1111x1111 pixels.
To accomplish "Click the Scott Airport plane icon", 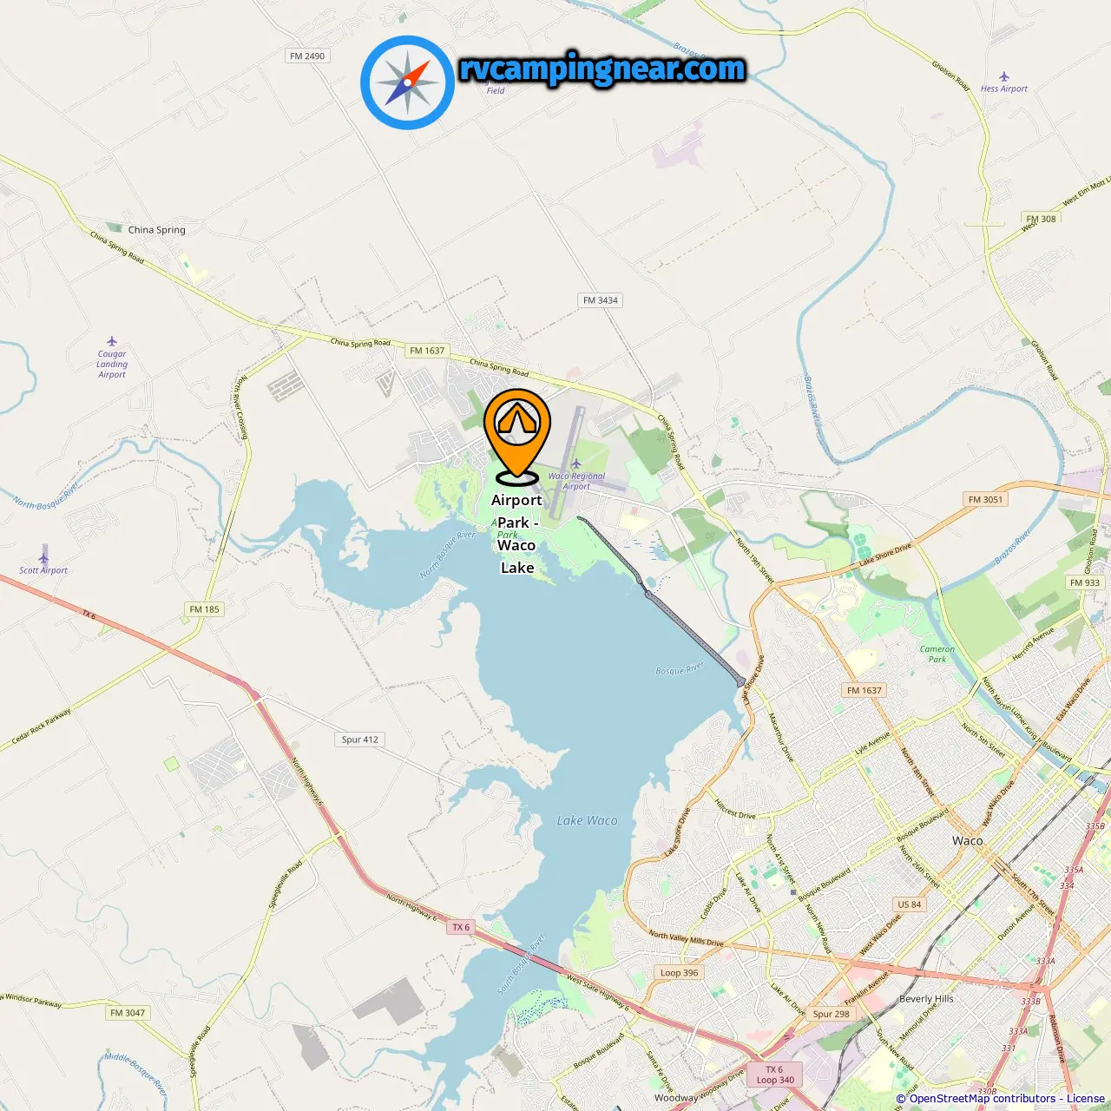I will coord(43,556).
